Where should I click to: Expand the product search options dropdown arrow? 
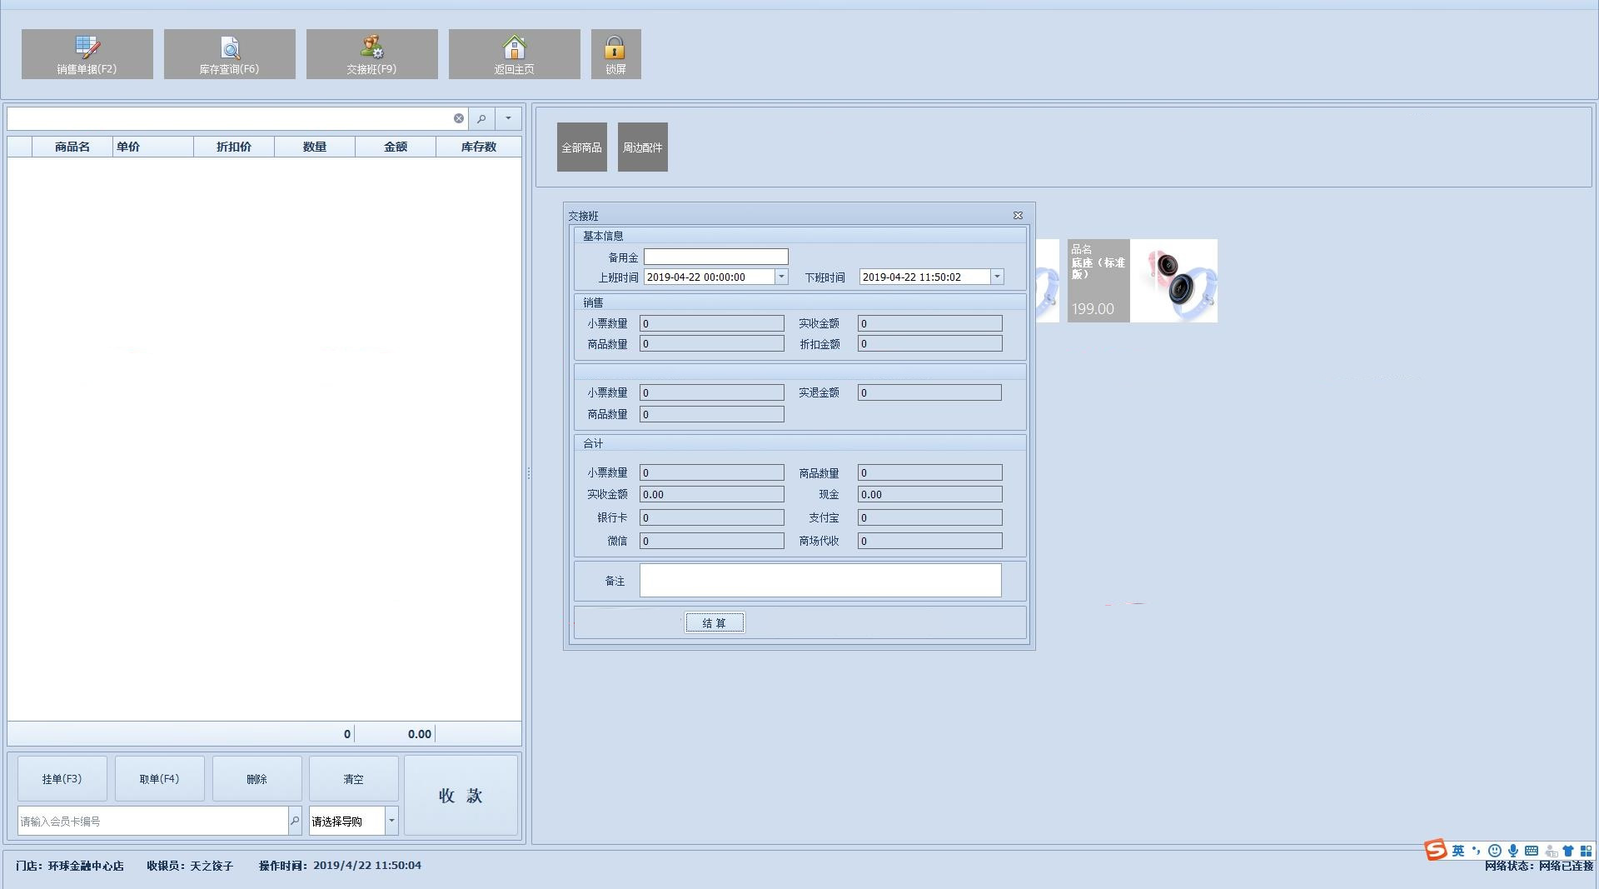point(508,118)
